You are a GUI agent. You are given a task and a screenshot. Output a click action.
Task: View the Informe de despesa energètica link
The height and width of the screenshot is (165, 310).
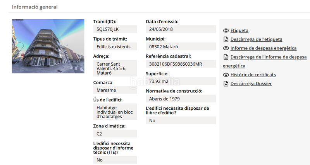click(x=263, y=48)
